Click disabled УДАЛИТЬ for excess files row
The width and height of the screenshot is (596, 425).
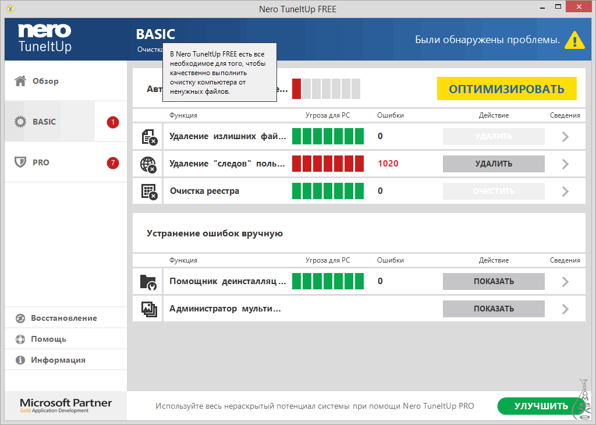494,136
